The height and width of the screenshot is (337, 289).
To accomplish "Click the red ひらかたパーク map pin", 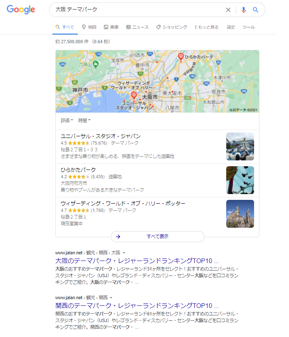I will tap(180, 57).
